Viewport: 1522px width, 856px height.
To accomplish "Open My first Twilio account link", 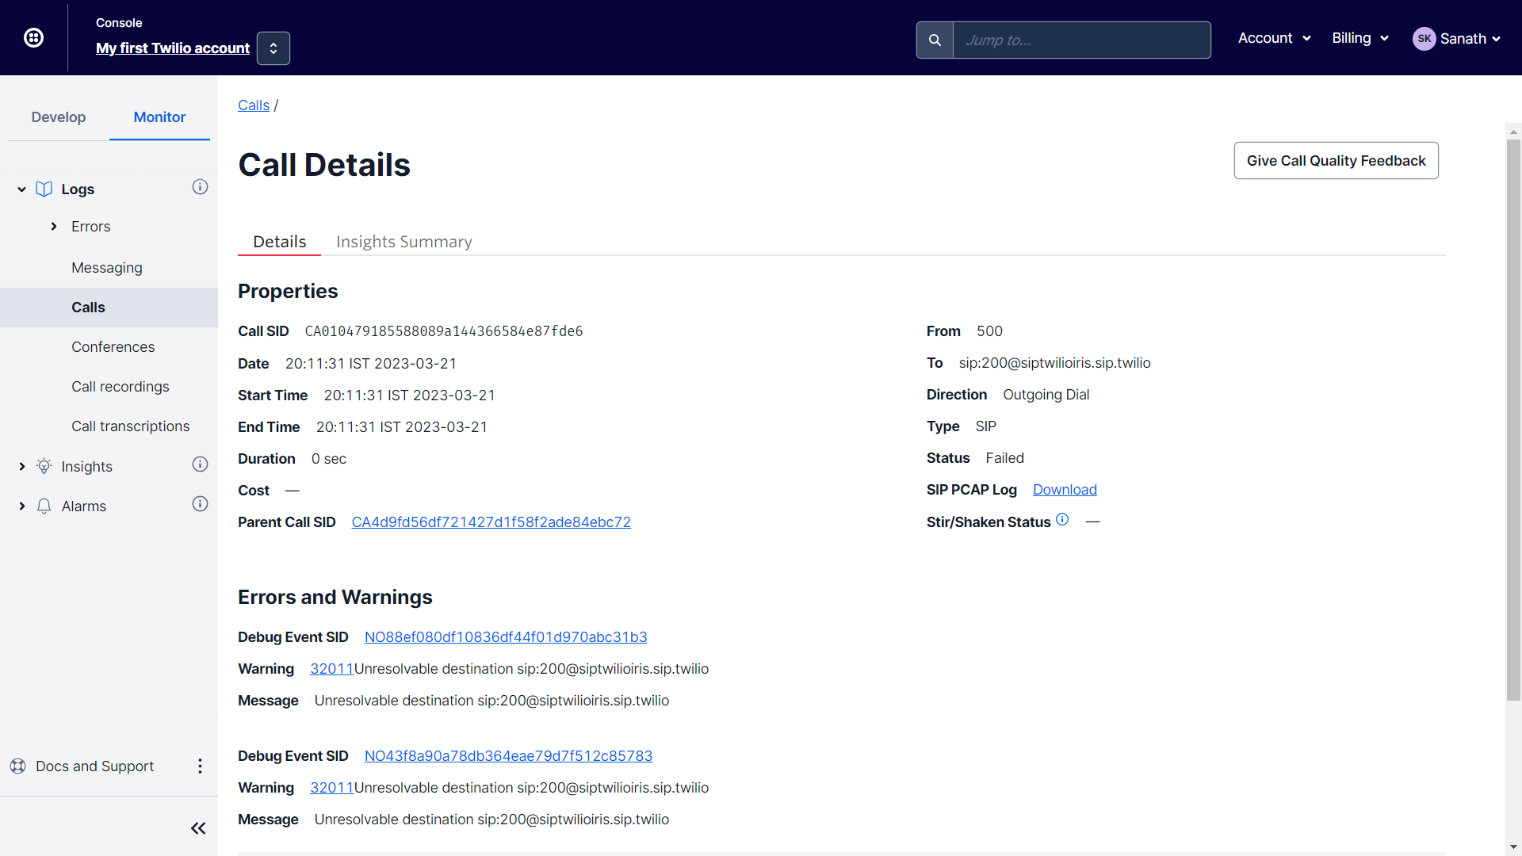I will [173, 48].
